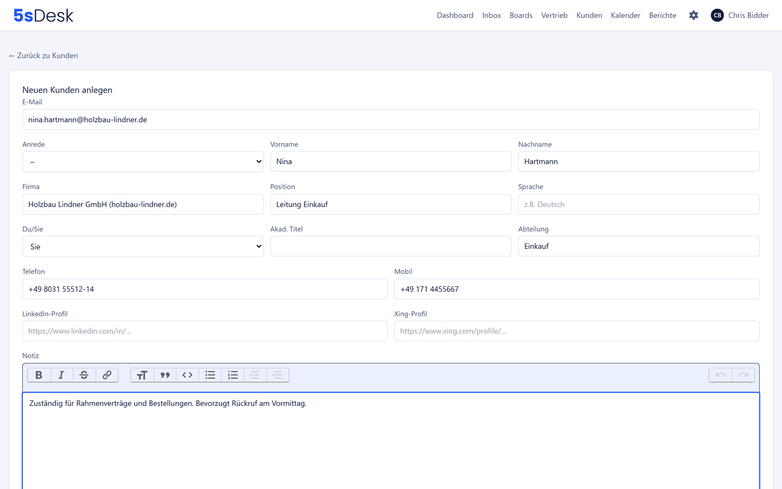Image resolution: width=782 pixels, height=489 pixels.
Task: Toggle bold formatting in Notiz editor
Action: point(39,375)
